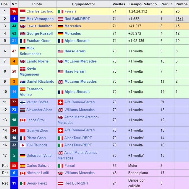Image resolution: width=189 pixels, height=189 pixels.
Task: Open the Sebastian Vettel link
Action: [39, 155]
